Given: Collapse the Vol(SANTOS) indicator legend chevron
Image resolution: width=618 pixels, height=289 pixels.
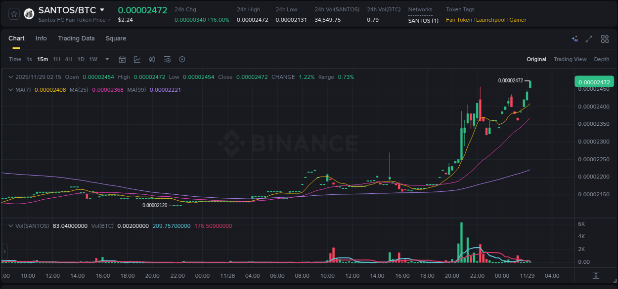Looking at the screenshot, I should pos(11,226).
